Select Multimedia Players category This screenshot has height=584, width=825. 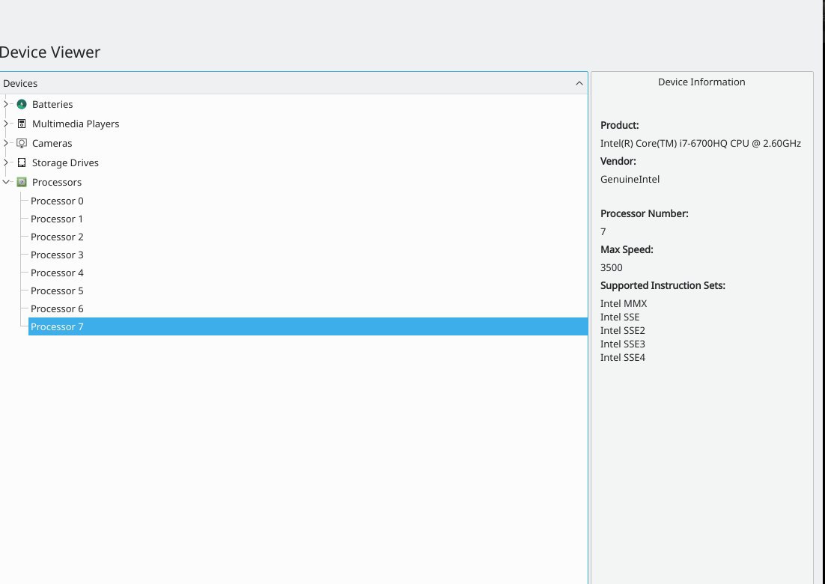(x=76, y=124)
